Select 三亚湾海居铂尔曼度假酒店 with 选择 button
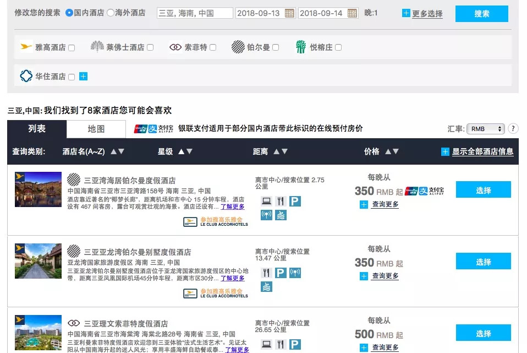Screen dimensions: 527x353 pos(484,189)
